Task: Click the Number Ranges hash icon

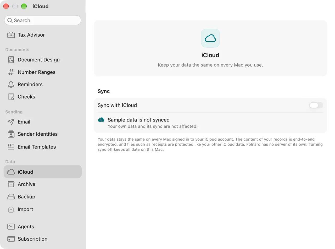Action: pyautogui.click(x=11, y=72)
